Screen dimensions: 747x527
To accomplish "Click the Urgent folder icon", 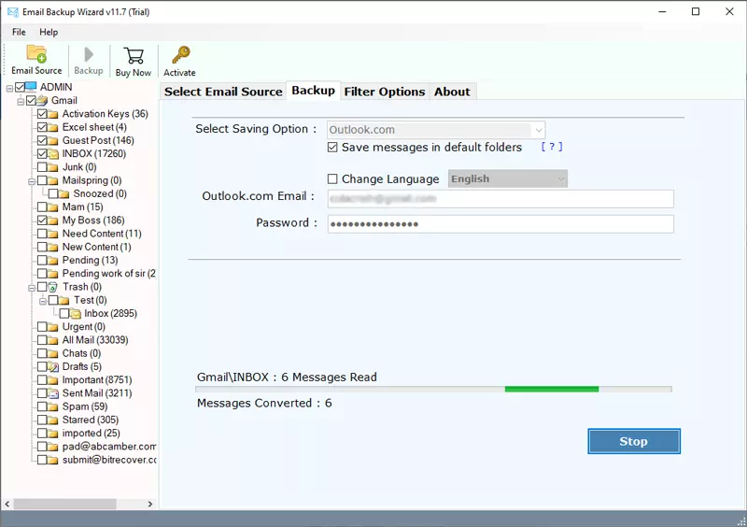I will click(53, 327).
